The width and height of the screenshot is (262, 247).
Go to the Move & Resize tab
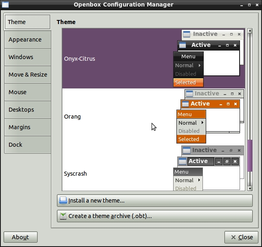28,75
